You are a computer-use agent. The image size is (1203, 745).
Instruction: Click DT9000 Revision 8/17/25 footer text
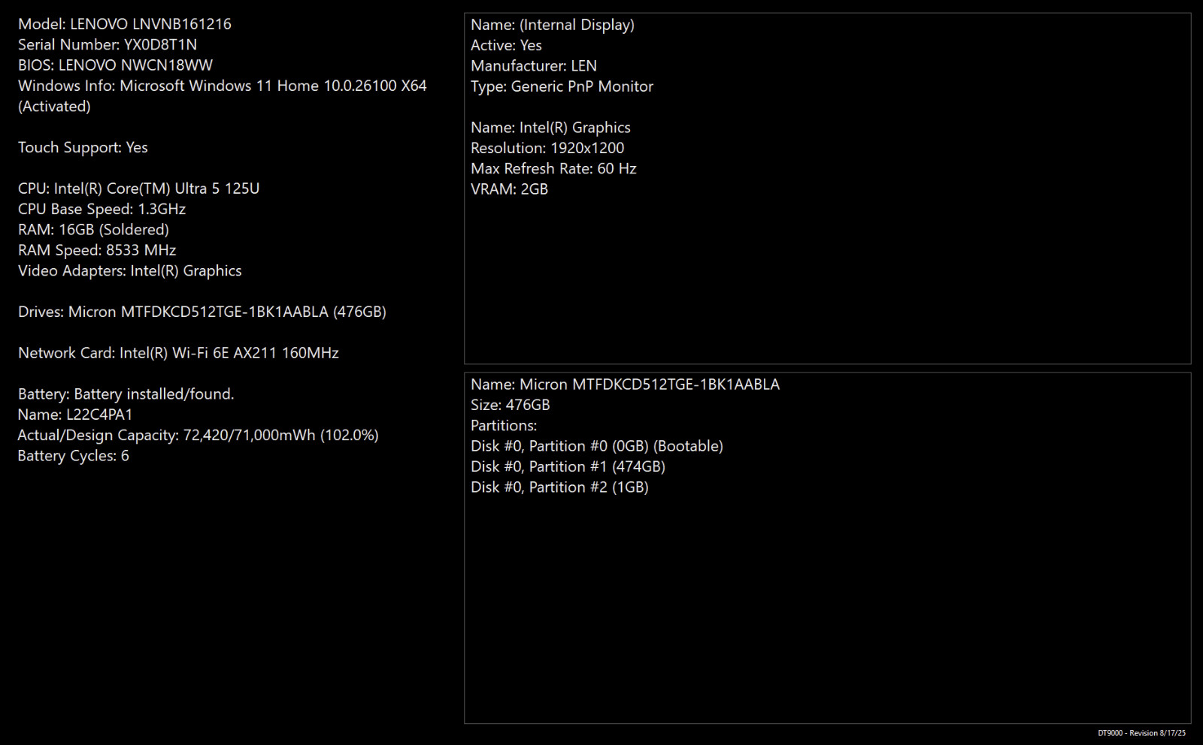pyautogui.click(x=1141, y=733)
